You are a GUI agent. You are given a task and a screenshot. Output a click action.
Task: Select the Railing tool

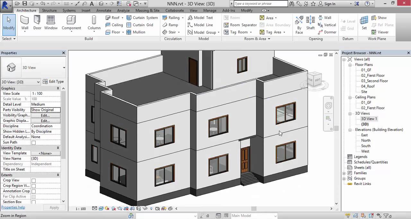coord(173,18)
